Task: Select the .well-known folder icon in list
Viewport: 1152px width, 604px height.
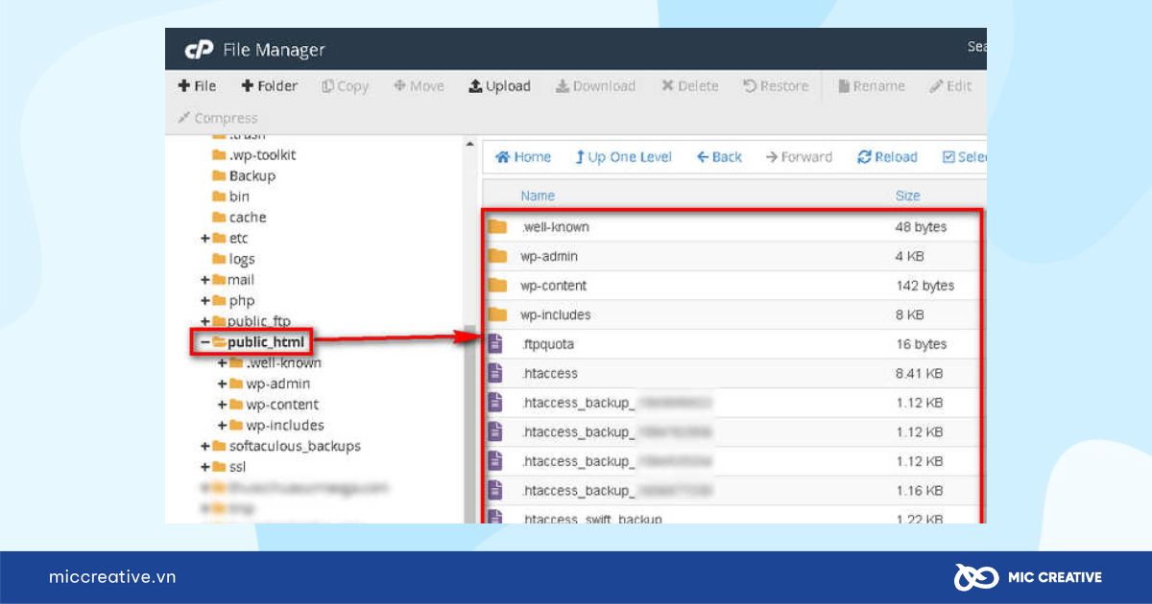Action: click(x=496, y=227)
